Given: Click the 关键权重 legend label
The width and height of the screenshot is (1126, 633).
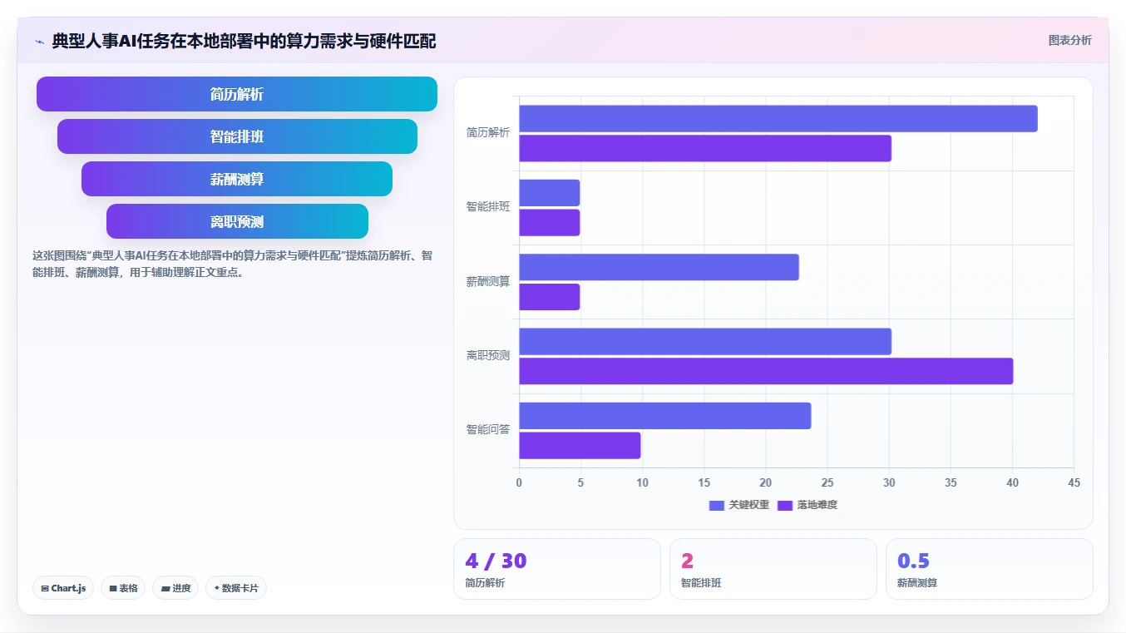Looking at the screenshot, I should (x=749, y=505).
